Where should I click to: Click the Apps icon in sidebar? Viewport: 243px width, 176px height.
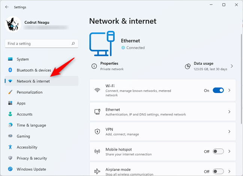pyautogui.click(x=10, y=103)
